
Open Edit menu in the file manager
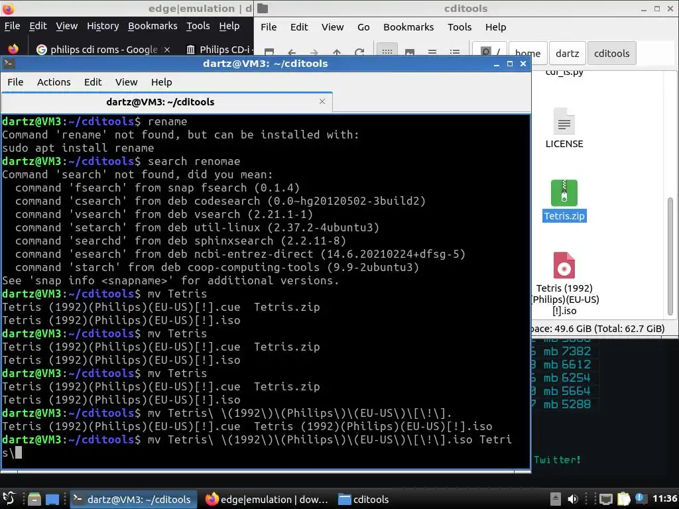click(x=299, y=27)
